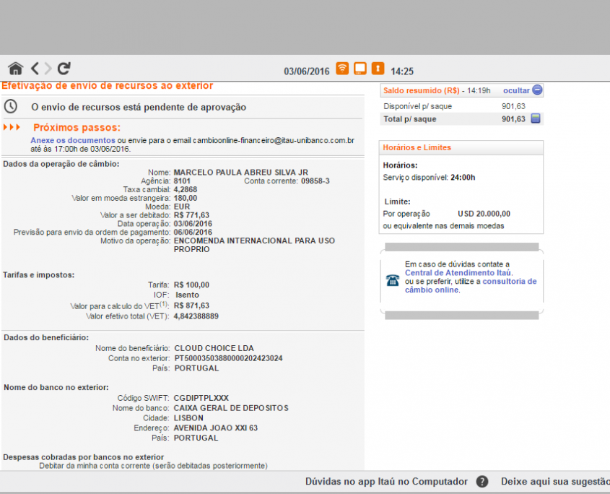This screenshot has width=610, height=494.
Task: Click the orange Wi-Fi status icon
Action: pyautogui.click(x=342, y=69)
